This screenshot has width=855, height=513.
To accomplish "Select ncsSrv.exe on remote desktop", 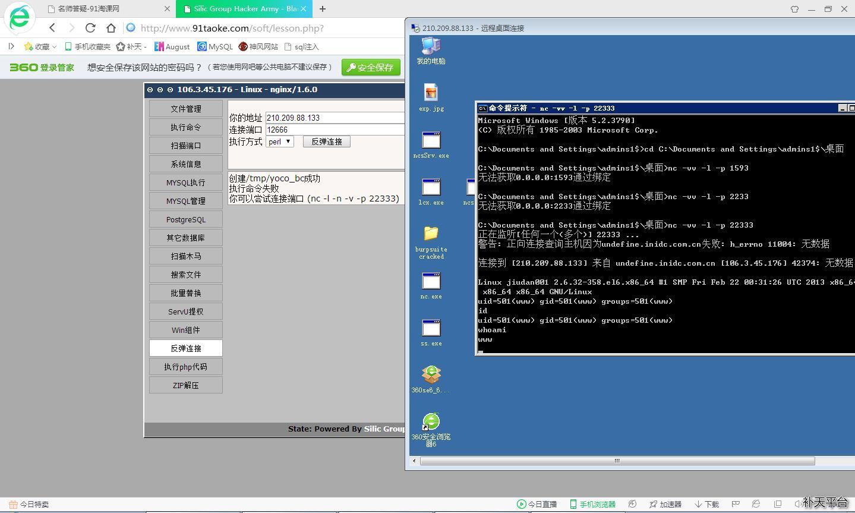I will pos(431,145).
